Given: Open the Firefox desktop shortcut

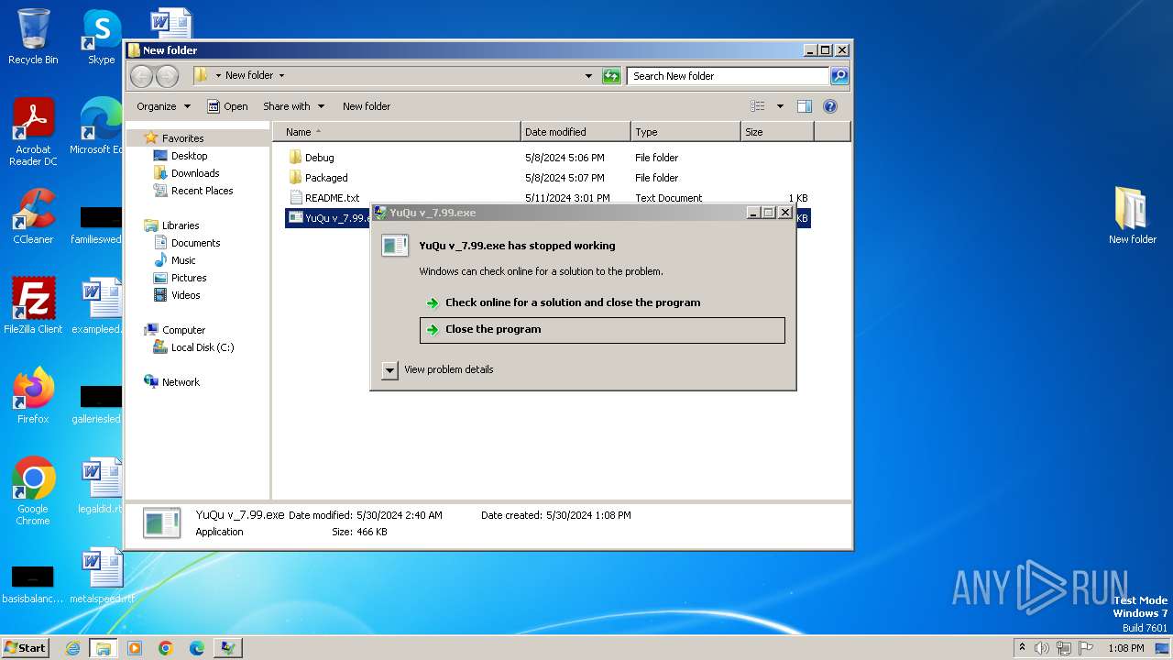Looking at the screenshot, I should pos(33,395).
